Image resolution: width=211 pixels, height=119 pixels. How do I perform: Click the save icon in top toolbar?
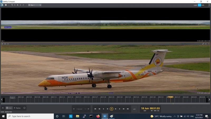17,5
